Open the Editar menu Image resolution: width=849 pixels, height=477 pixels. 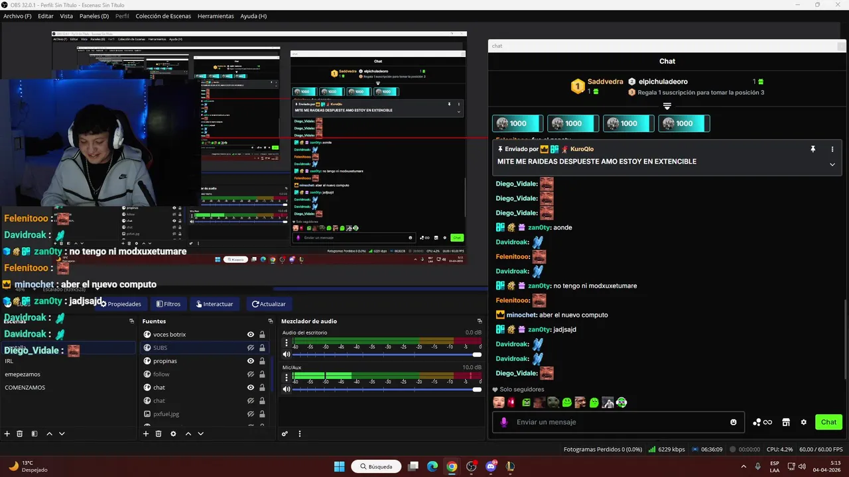46,16
